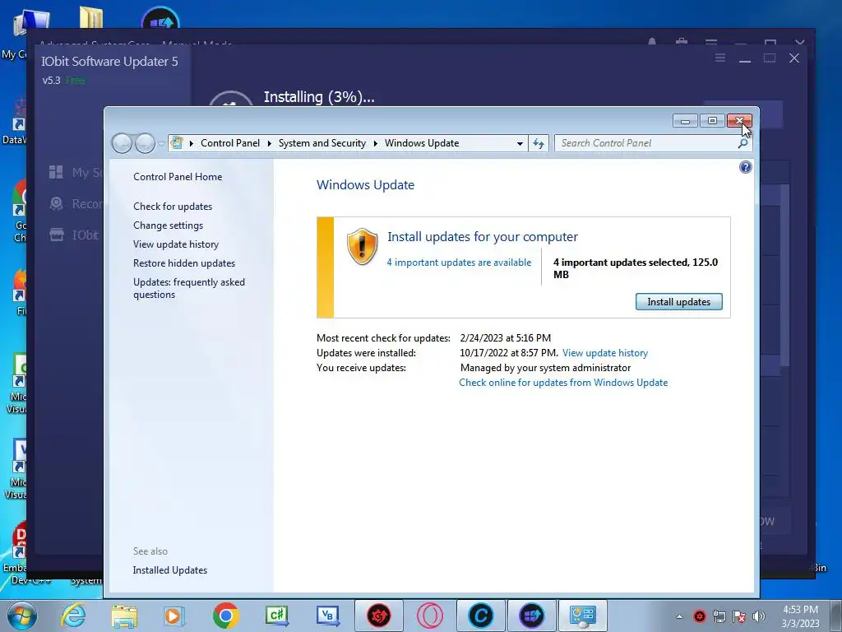
Task: Open the volume speaker tray icon
Action: tap(759, 616)
